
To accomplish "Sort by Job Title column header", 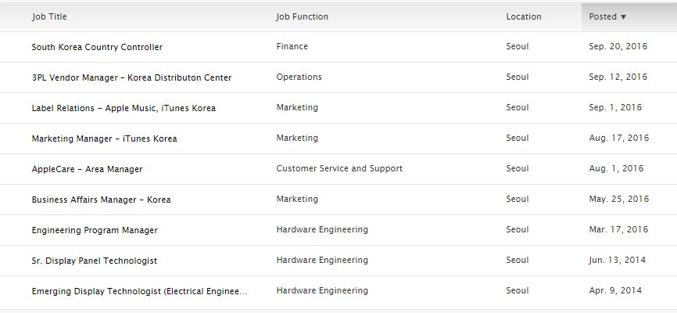I will [x=49, y=16].
